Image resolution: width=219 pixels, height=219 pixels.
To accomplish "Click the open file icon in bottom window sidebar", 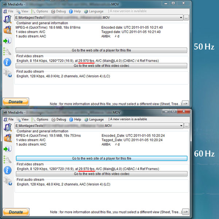I will 8,127.
